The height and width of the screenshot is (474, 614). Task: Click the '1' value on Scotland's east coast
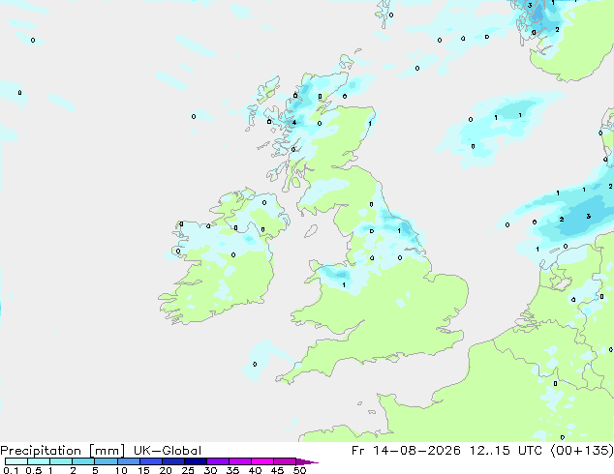tap(370, 124)
